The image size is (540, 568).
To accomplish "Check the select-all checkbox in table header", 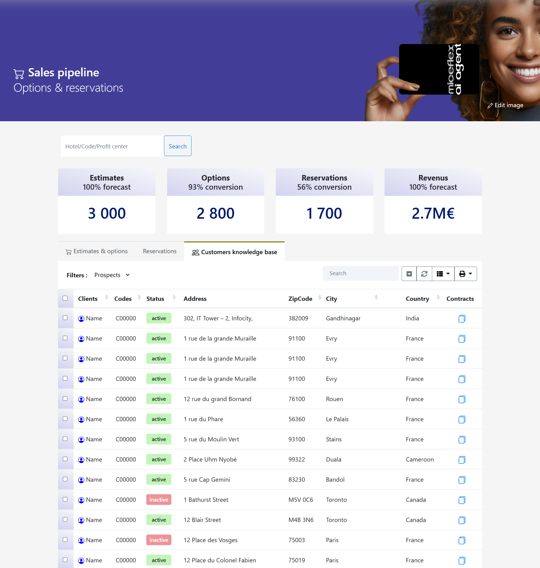I will tap(65, 298).
